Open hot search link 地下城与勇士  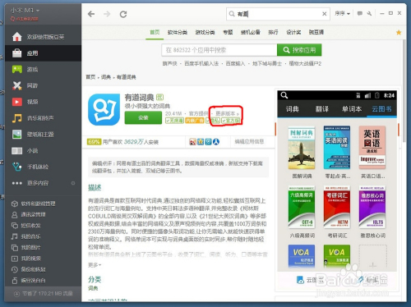267,64
